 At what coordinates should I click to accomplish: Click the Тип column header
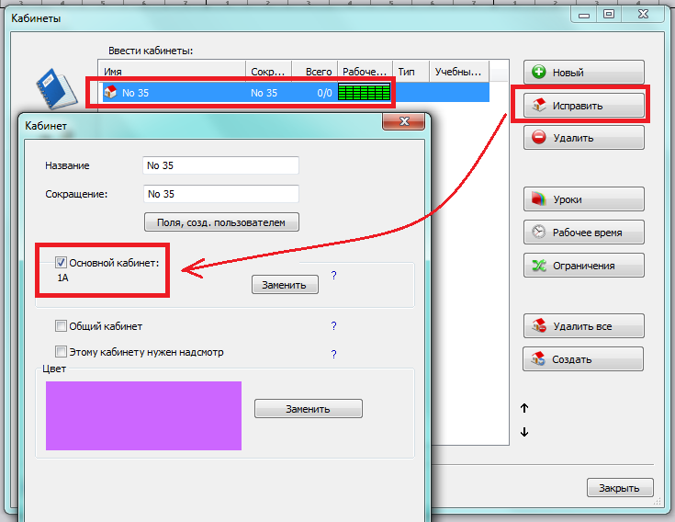pos(411,72)
